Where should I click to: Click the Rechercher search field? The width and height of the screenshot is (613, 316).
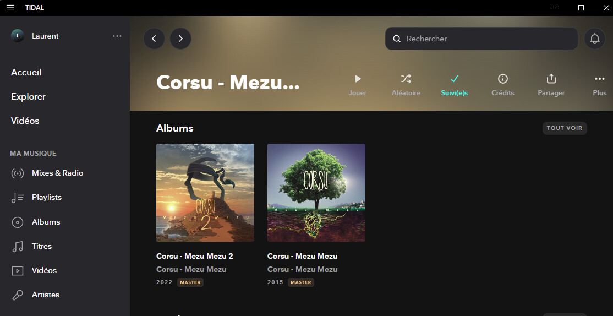(x=481, y=39)
